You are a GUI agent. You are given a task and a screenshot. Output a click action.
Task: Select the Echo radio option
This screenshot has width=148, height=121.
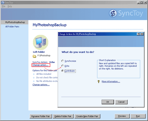63,66
